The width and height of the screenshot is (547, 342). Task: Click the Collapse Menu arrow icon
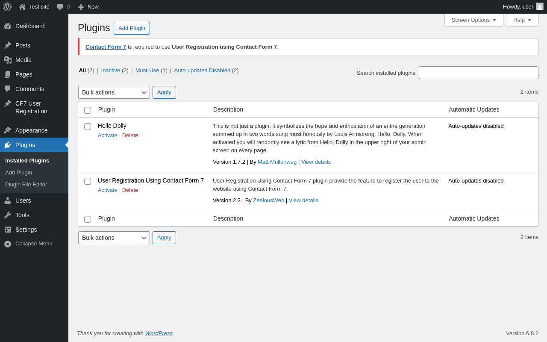(8, 244)
